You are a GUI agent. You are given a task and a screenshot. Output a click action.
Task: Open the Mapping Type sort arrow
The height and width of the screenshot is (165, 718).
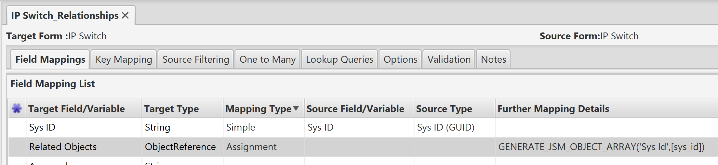click(296, 108)
